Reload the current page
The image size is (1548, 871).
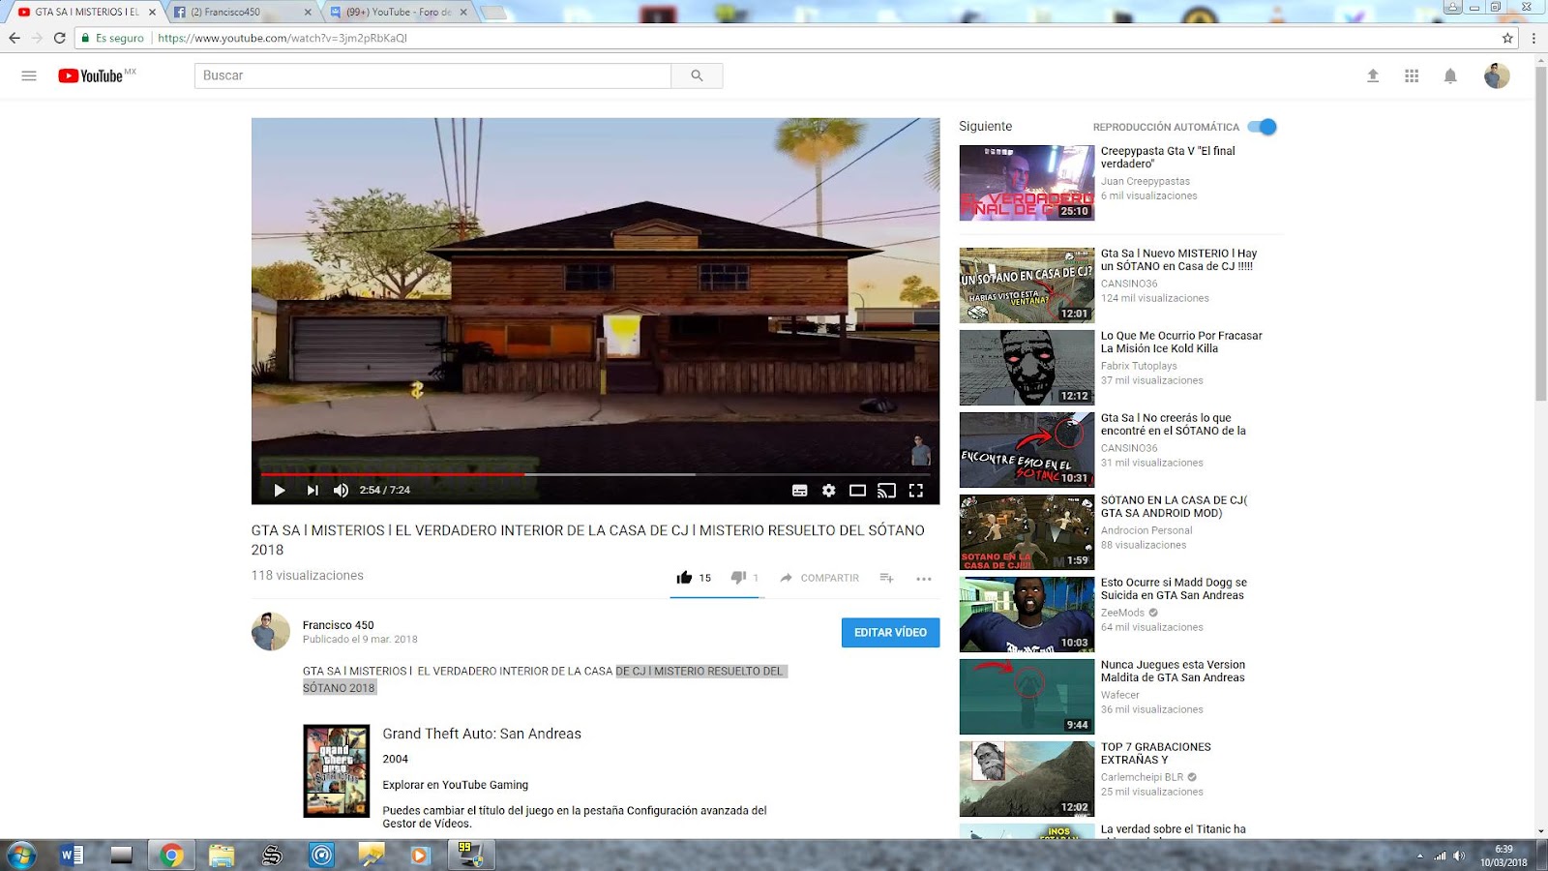(x=60, y=38)
